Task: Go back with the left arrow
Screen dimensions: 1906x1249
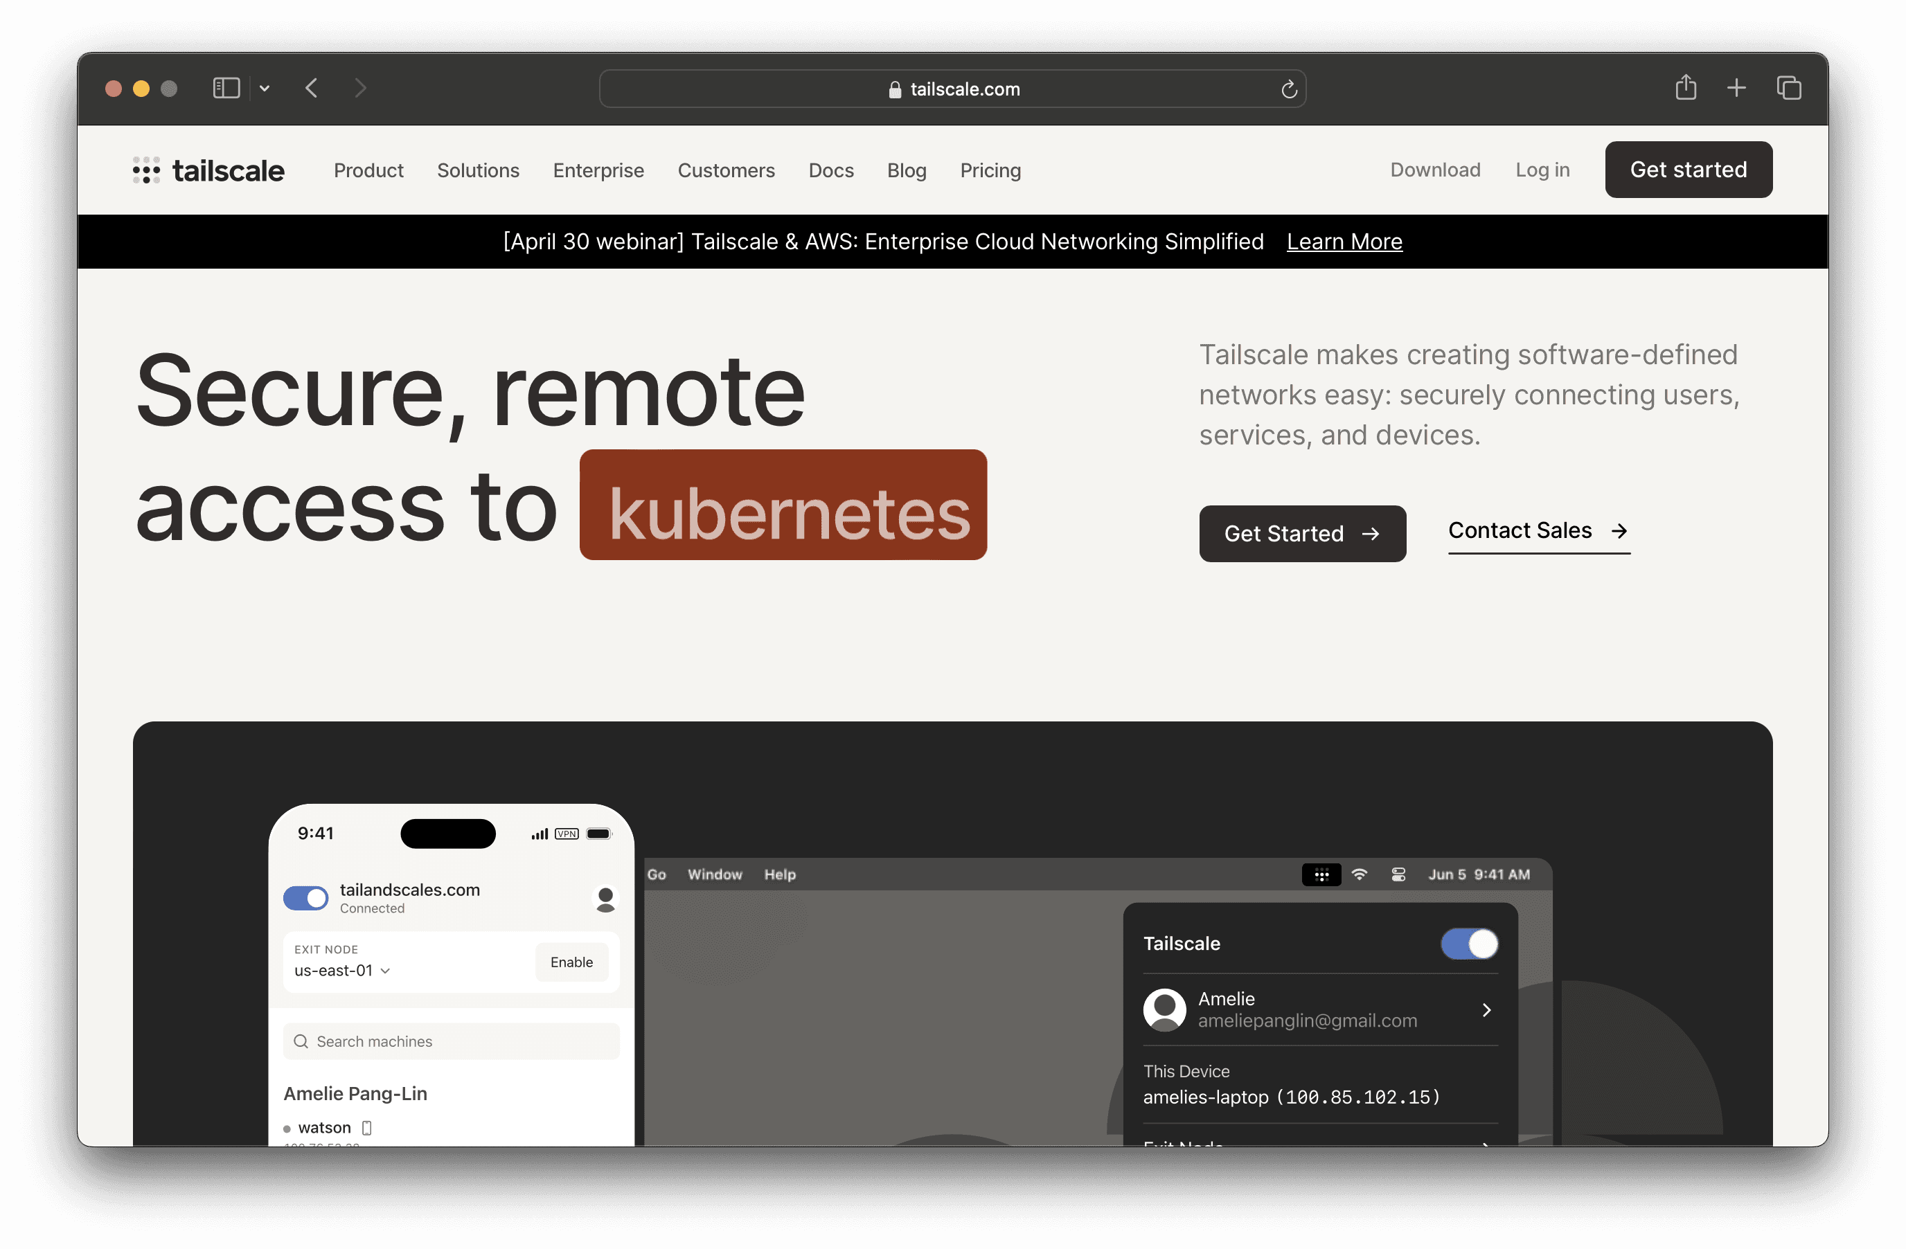Action: [312, 88]
